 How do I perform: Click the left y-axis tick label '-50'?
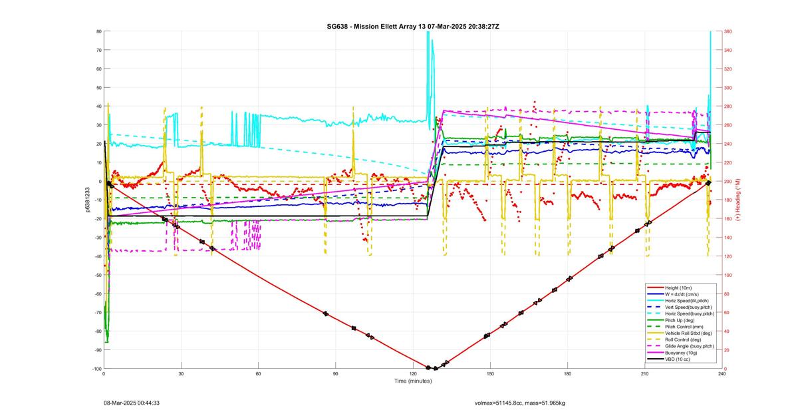pyautogui.click(x=97, y=275)
